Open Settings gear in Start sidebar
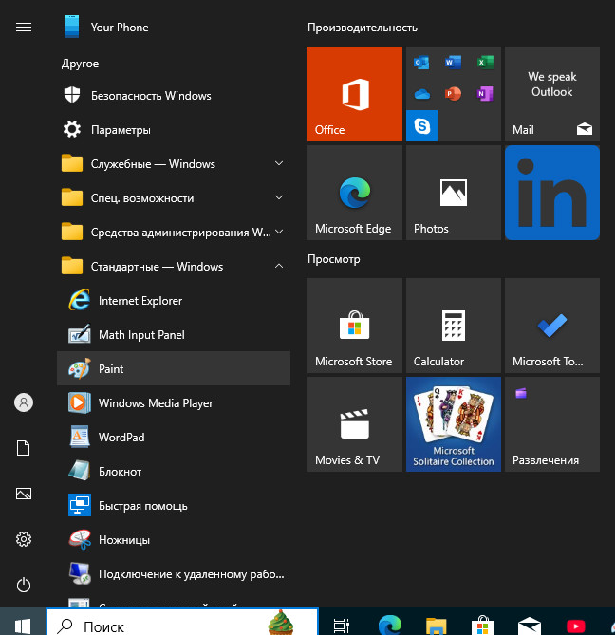615x635 pixels. 24,539
